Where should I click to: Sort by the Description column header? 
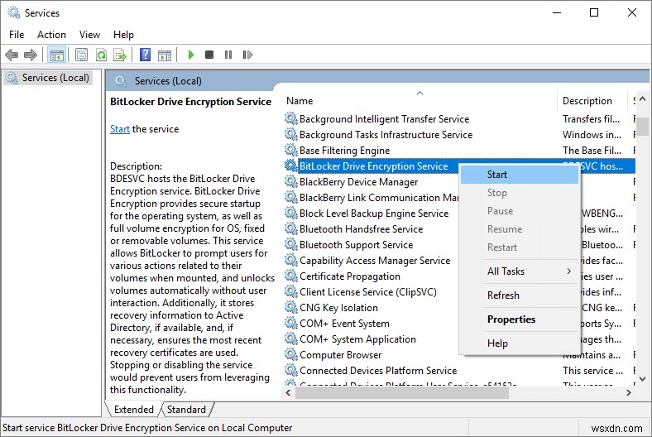[592, 101]
